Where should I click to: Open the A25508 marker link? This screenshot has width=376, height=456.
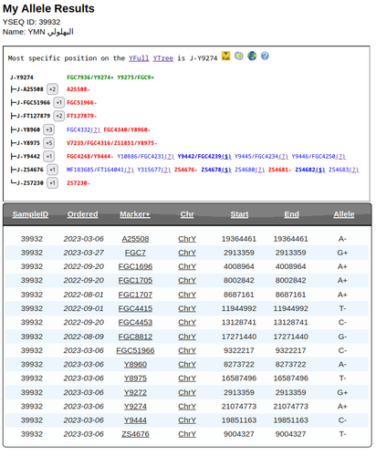(135, 239)
